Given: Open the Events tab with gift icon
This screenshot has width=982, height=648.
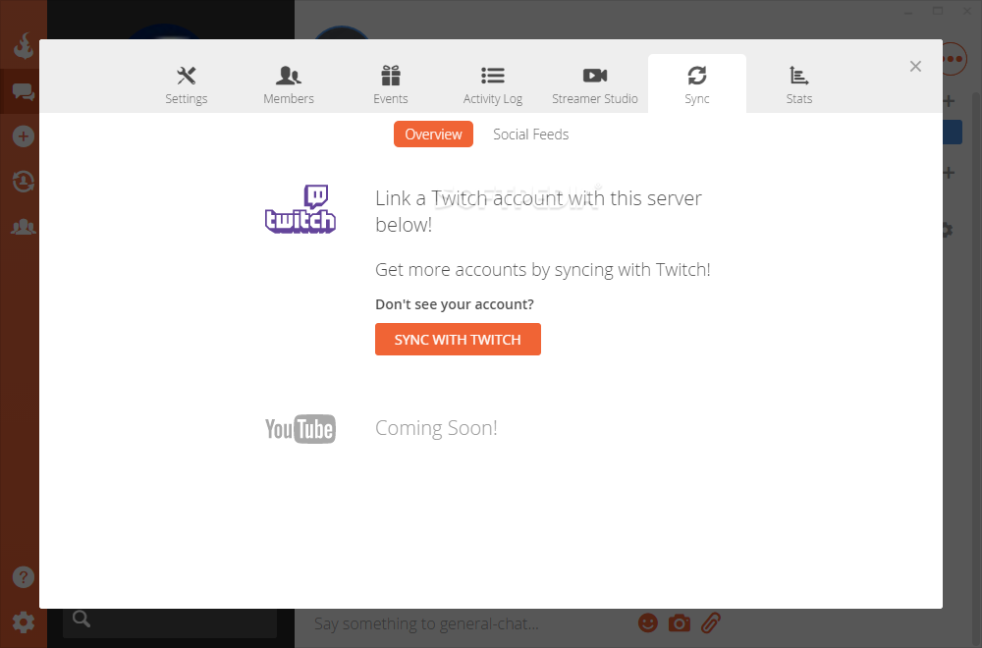Looking at the screenshot, I should (390, 84).
